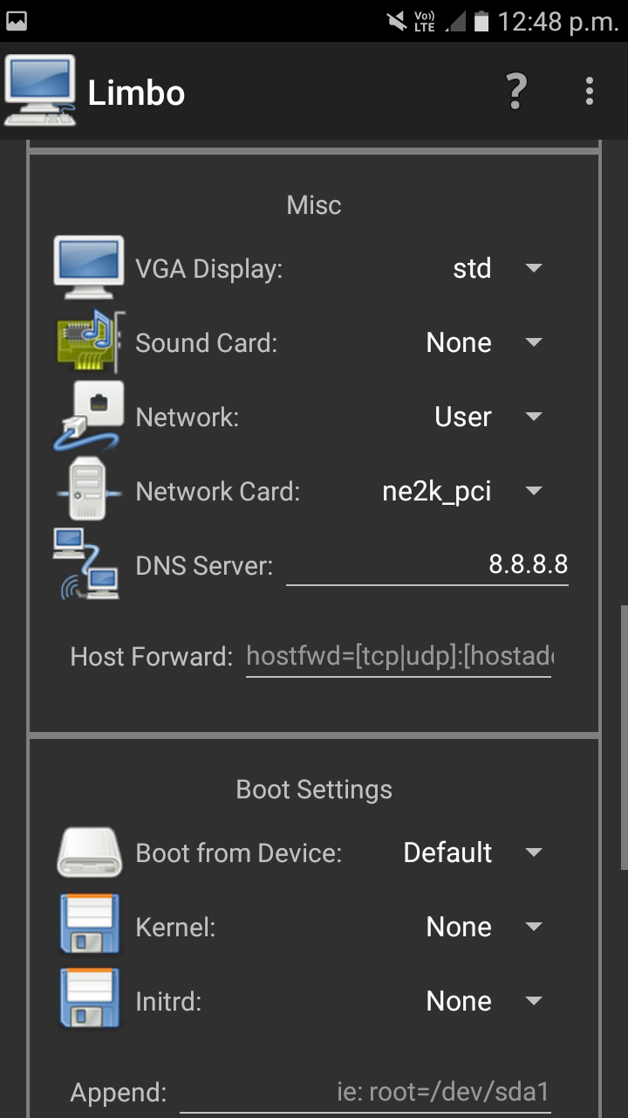Open the three-dot overflow menu
This screenshot has width=628, height=1118.
(590, 91)
